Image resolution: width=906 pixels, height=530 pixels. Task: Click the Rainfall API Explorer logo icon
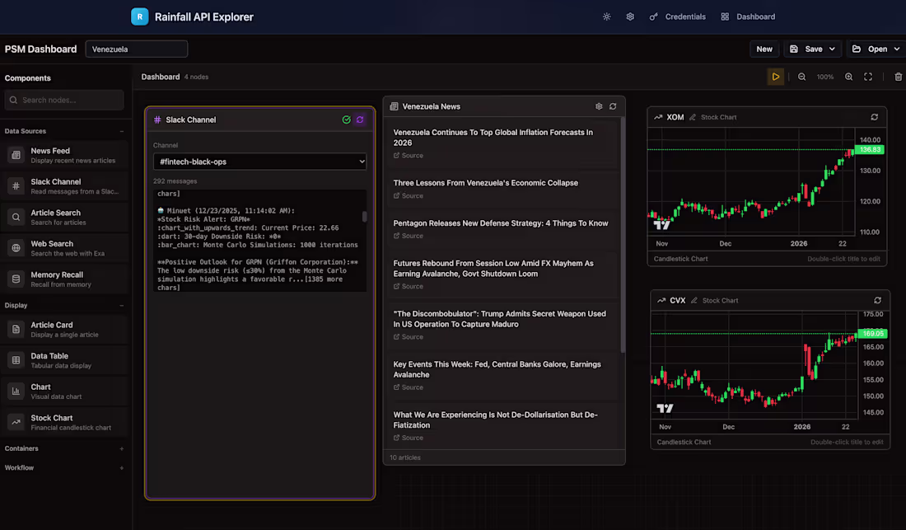[140, 16]
